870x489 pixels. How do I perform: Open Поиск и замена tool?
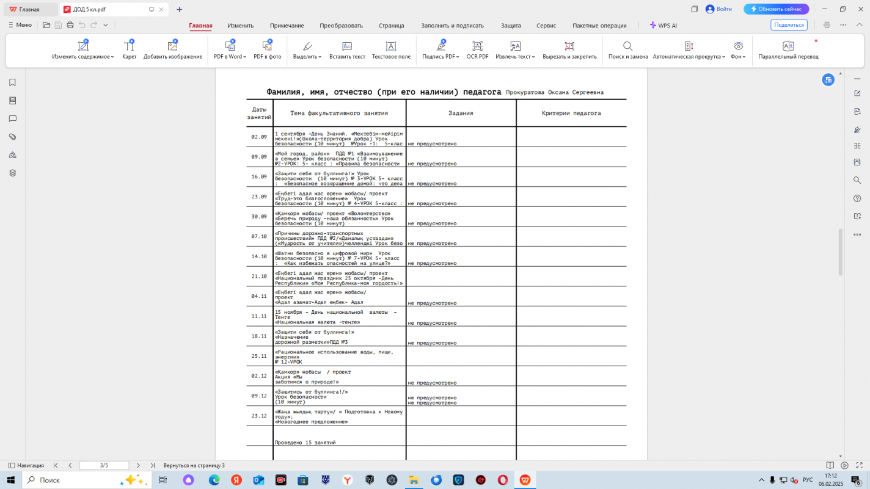(627, 46)
